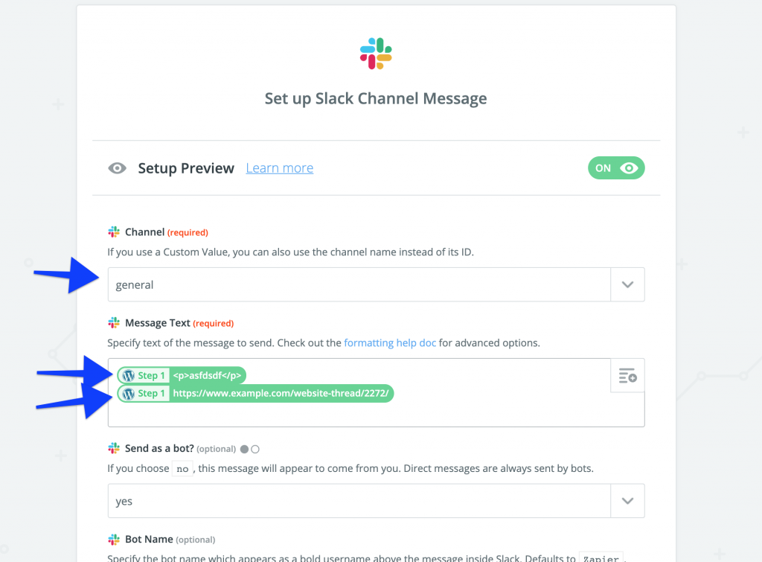
Task: Open the Channel dropdown chevron
Action: (627, 284)
